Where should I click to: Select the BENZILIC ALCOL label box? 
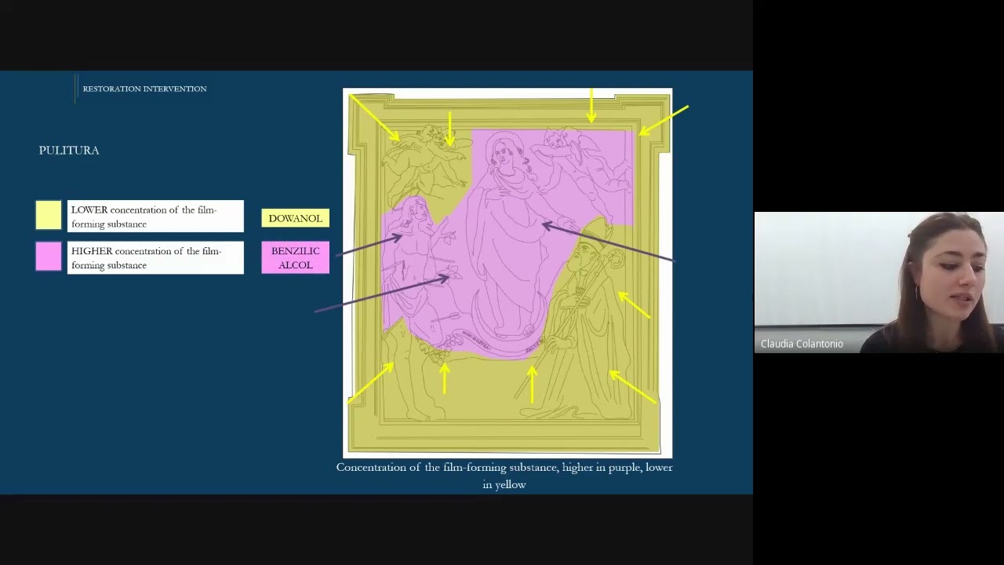coord(295,257)
